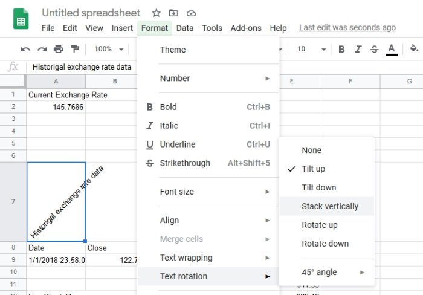
Task: Click the text color underlined A
Action: click(392, 50)
